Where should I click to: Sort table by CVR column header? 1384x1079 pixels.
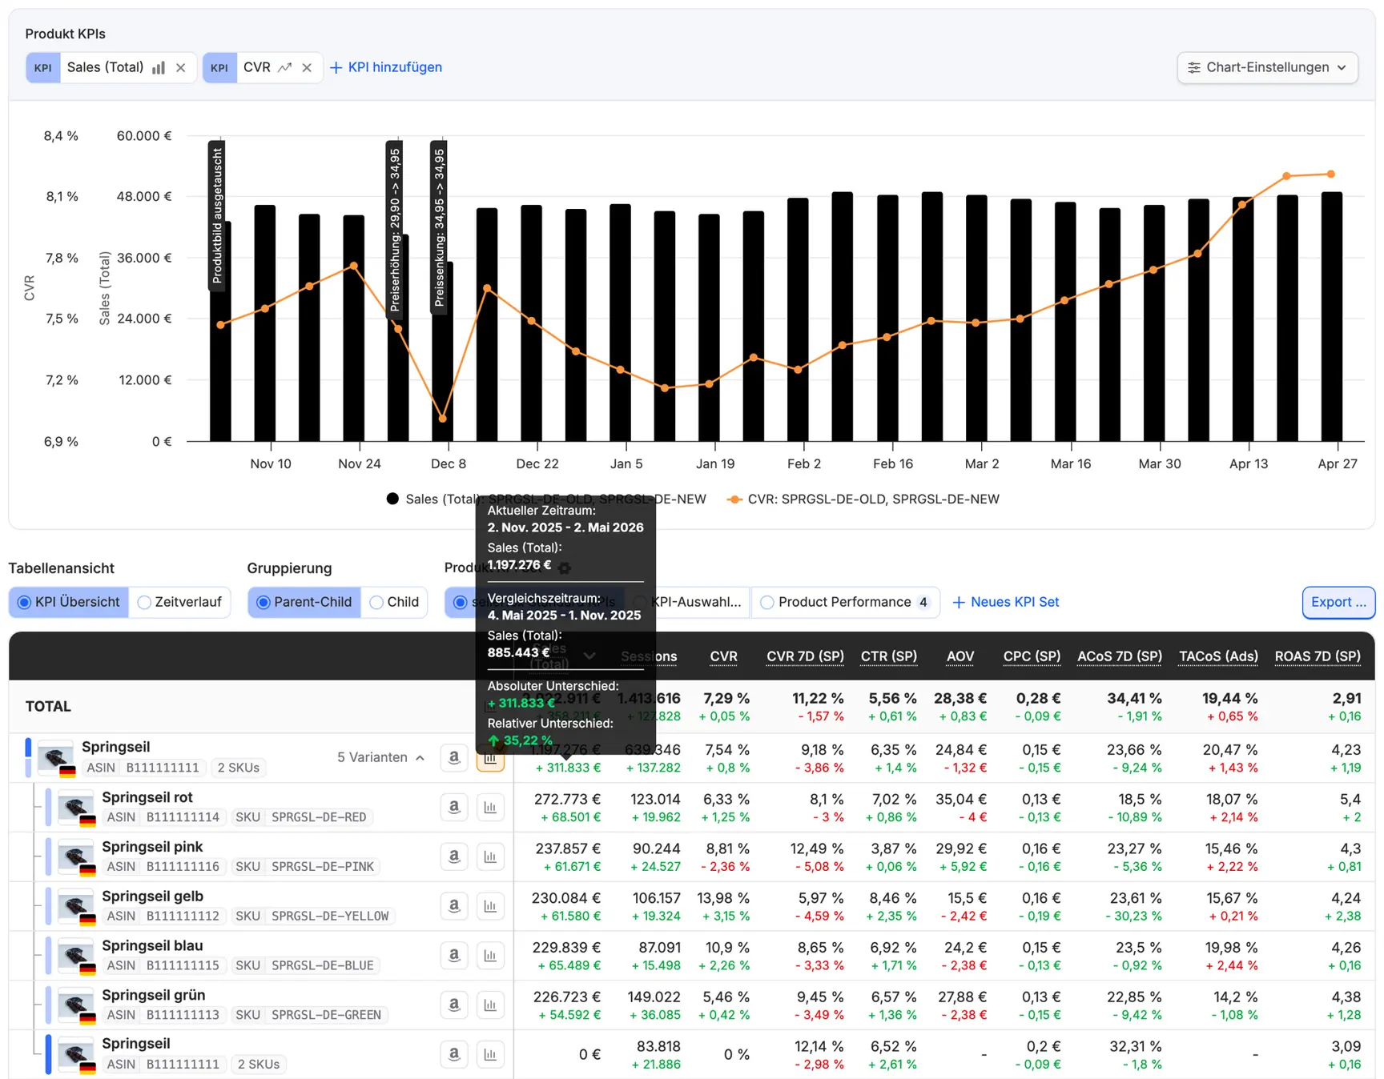pyautogui.click(x=723, y=656)
